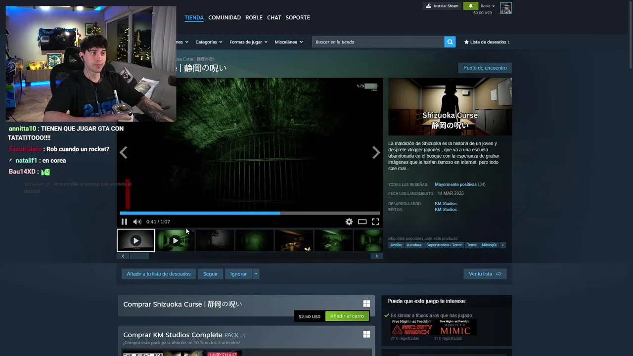Select second trailer thumbnail
The image size is (633, 356).
coord(175,240)
